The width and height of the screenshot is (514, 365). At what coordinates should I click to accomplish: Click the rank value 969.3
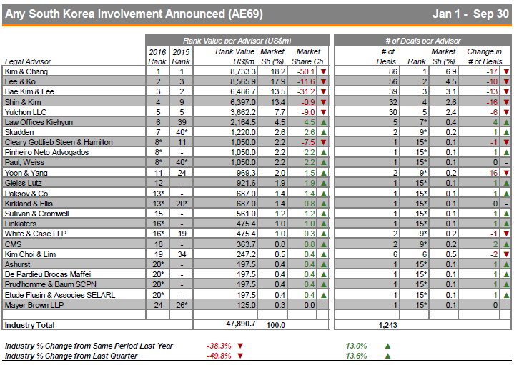[x=246, y=173]
